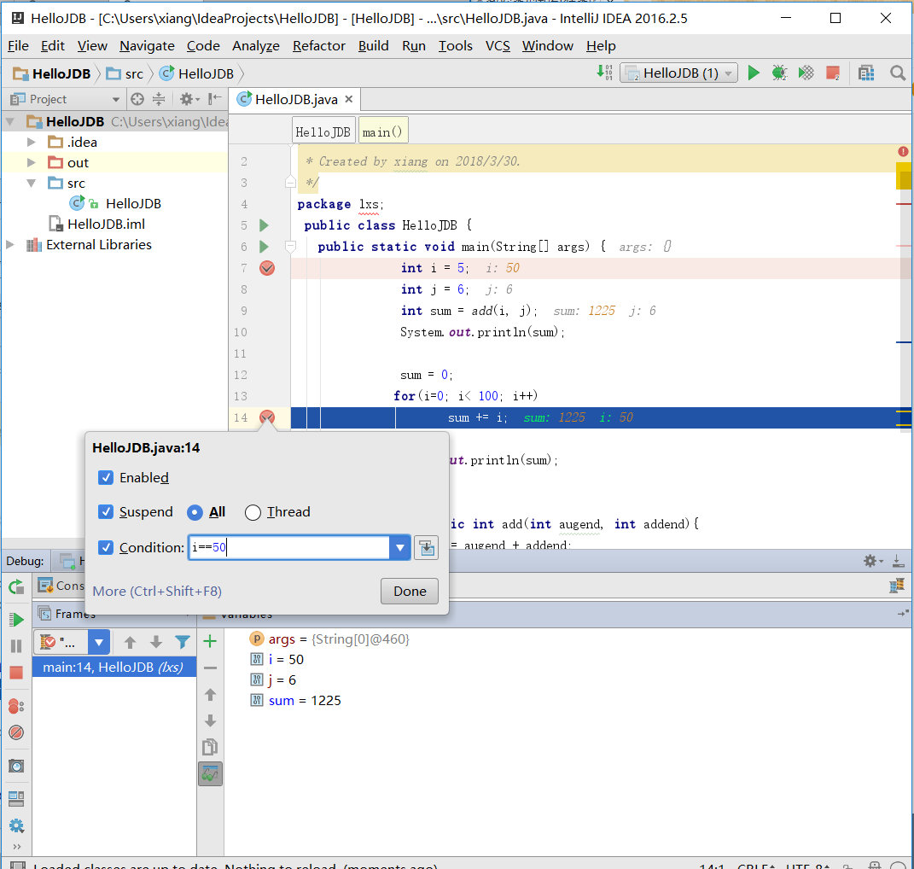Resume program icon in Debug sidebar
Image resolution: width=914 pixels, height=869 pixels.
(x=16, y=620)
